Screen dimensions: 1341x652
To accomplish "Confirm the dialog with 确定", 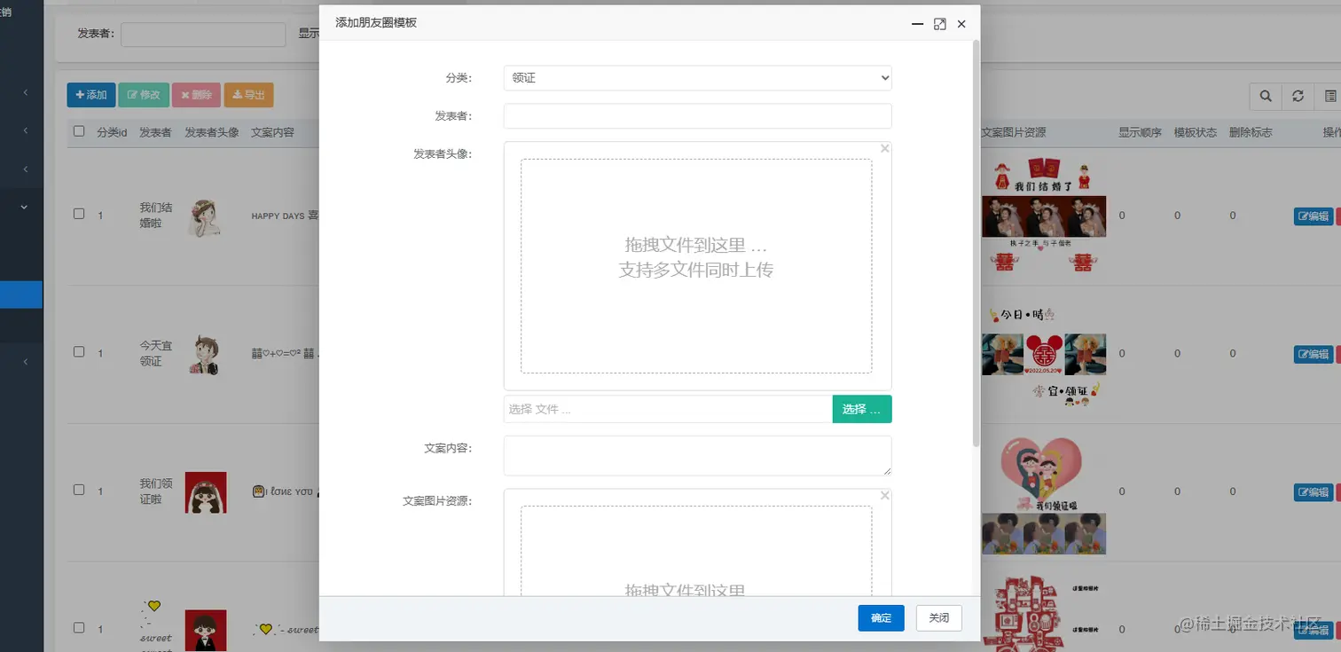I will pos(881,618).
